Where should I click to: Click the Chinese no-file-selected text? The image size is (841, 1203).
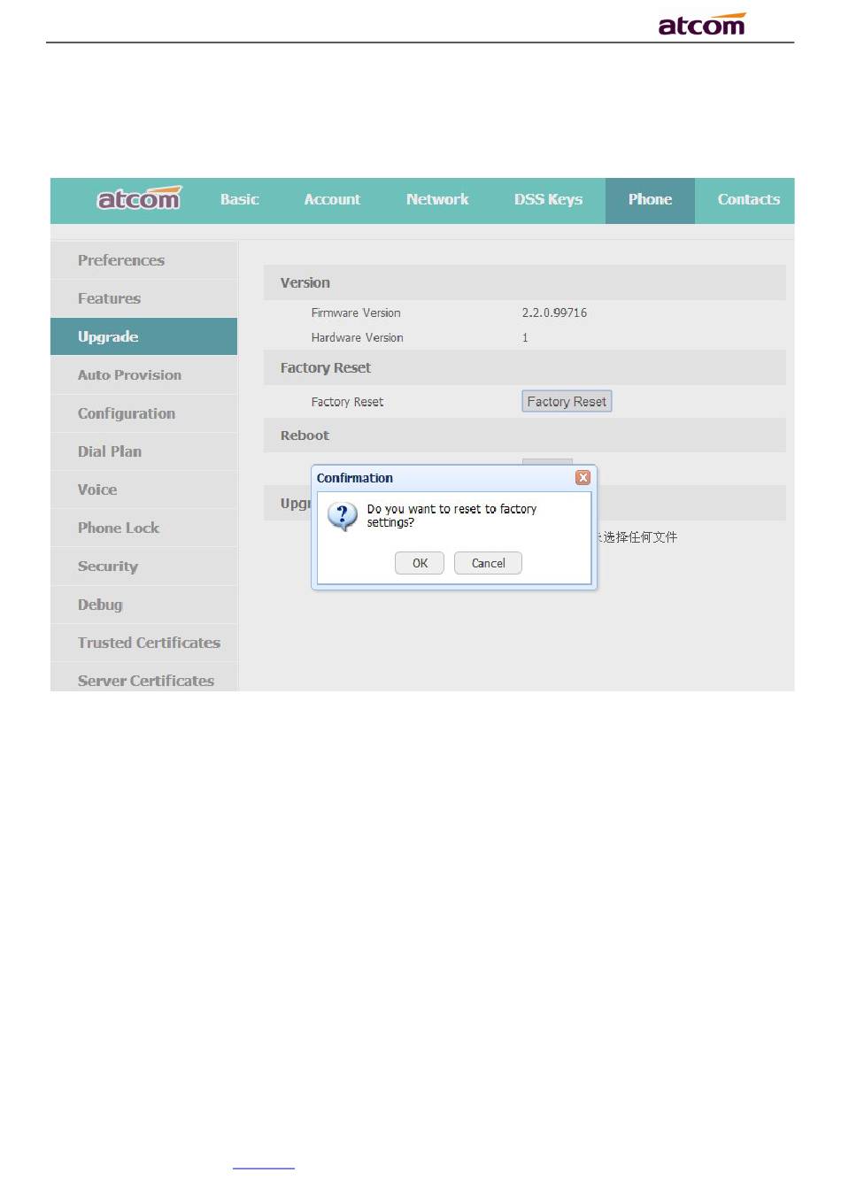[x=637, y=537]
